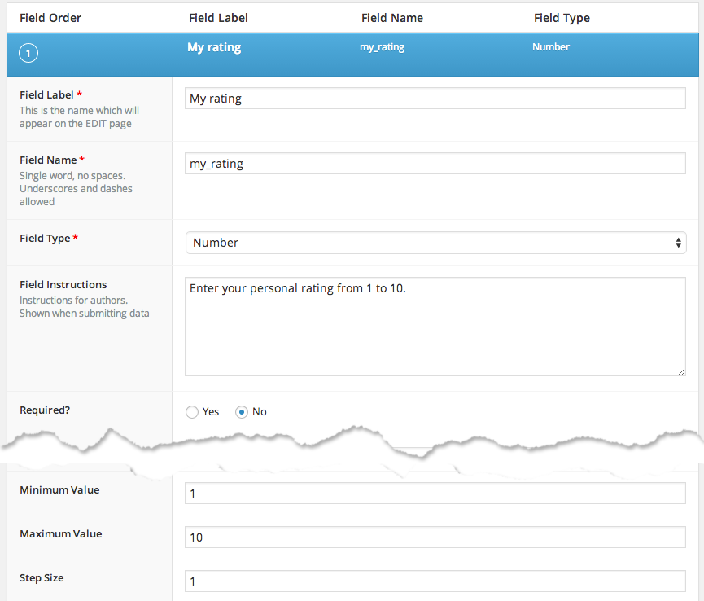Click the Field Name column header
Viewport: 704px width, 601px height.
coord(391,18)
